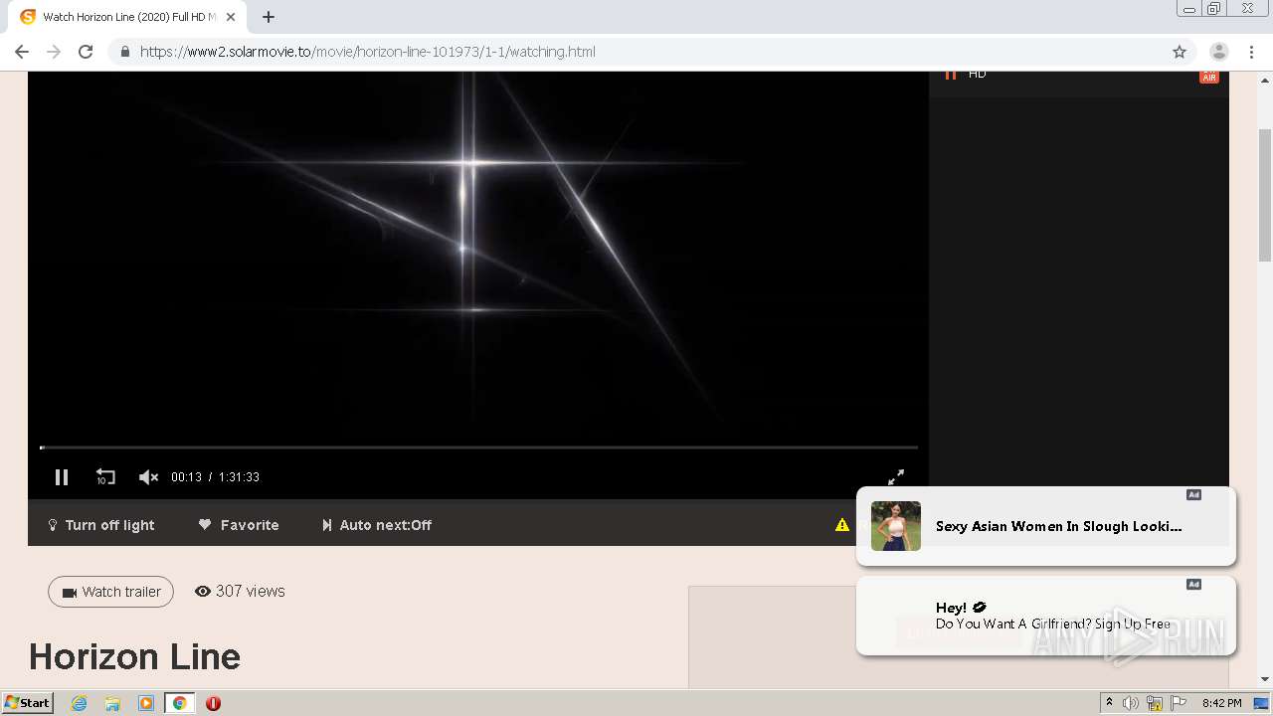Go forward in browser history

(x=54, y=52)
